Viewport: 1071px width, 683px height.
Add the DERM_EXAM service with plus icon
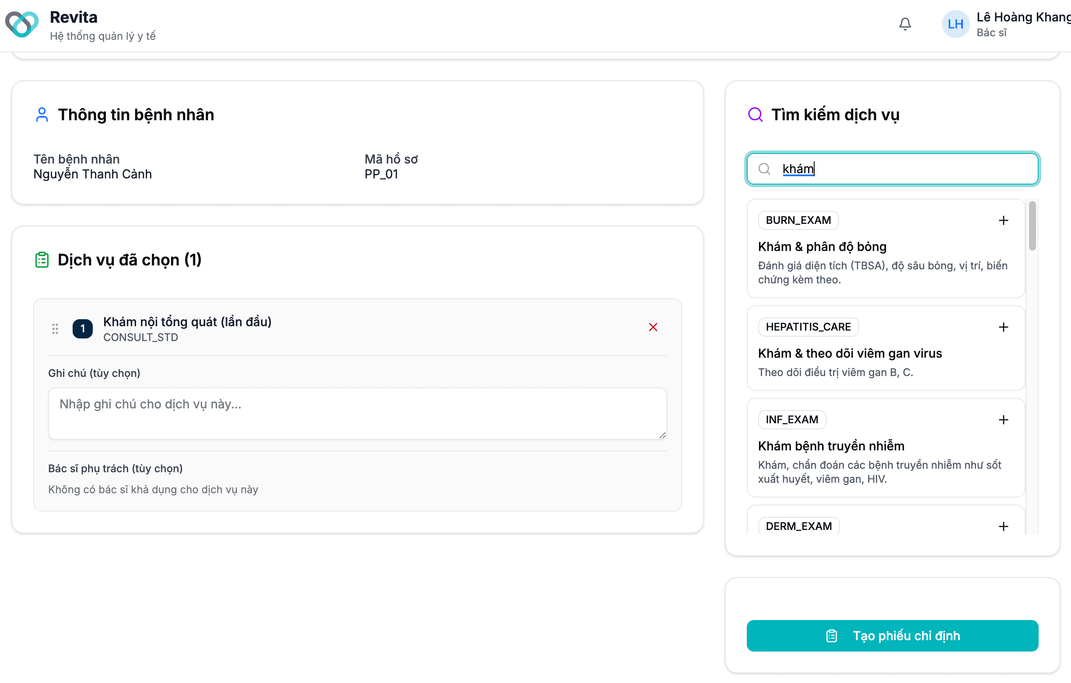[x=1003, y=526]
